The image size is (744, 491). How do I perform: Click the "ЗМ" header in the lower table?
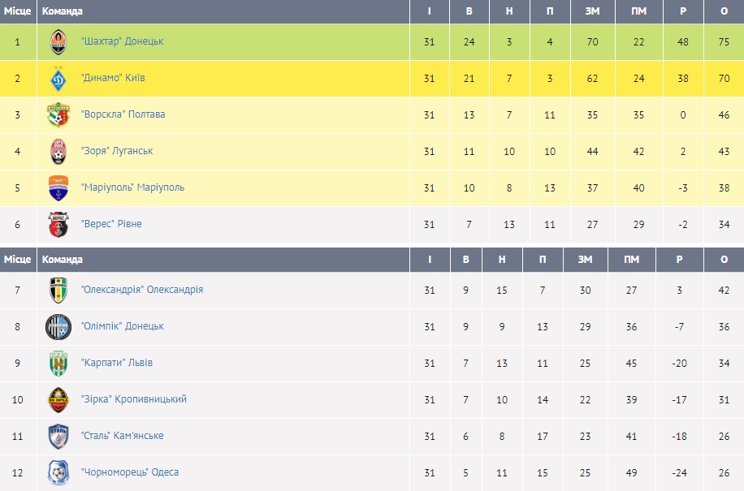click(x=585, y=260)
